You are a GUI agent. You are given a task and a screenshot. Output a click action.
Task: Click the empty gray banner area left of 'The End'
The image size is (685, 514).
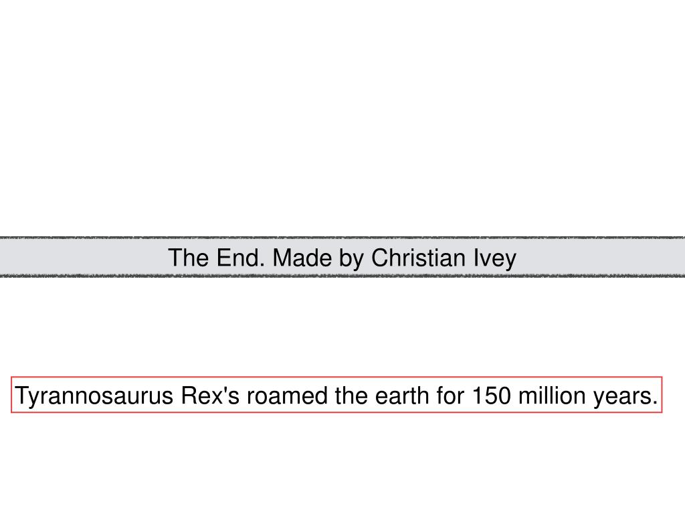(x=83, y=258)
